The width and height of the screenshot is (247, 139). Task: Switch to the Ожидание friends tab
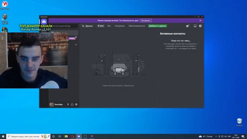pyautogui.click(x=120, y=26)
